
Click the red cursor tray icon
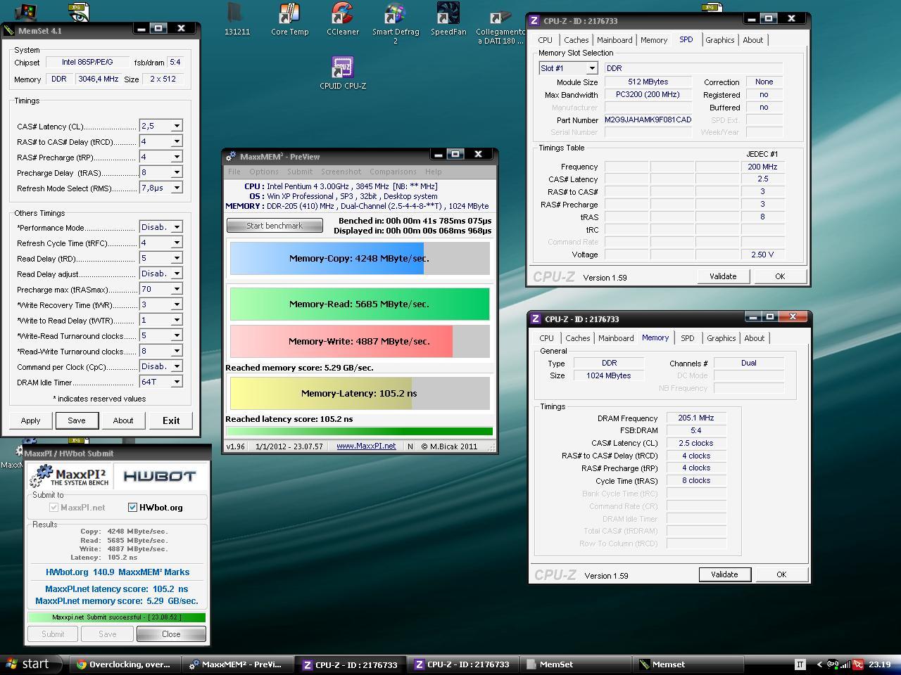859,664
